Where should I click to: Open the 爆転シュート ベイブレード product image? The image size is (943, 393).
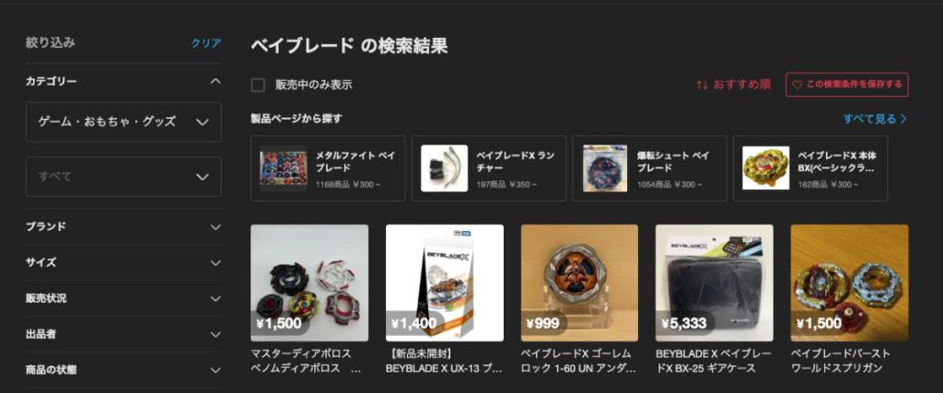click(605, 168)
